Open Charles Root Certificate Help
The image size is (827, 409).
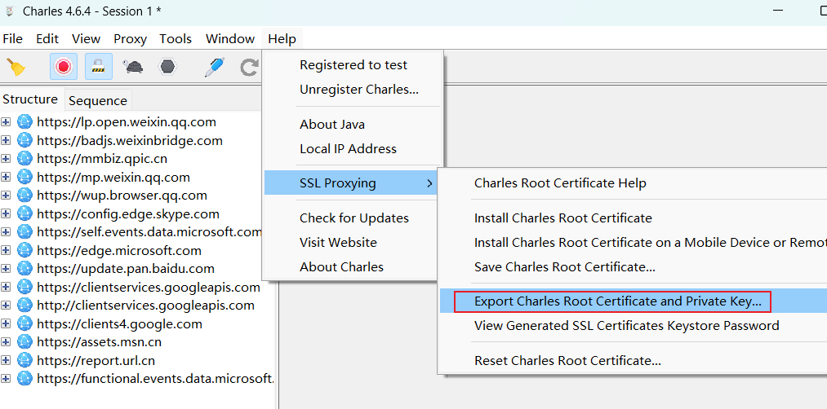pyautogui.click(x=634, y=183)
